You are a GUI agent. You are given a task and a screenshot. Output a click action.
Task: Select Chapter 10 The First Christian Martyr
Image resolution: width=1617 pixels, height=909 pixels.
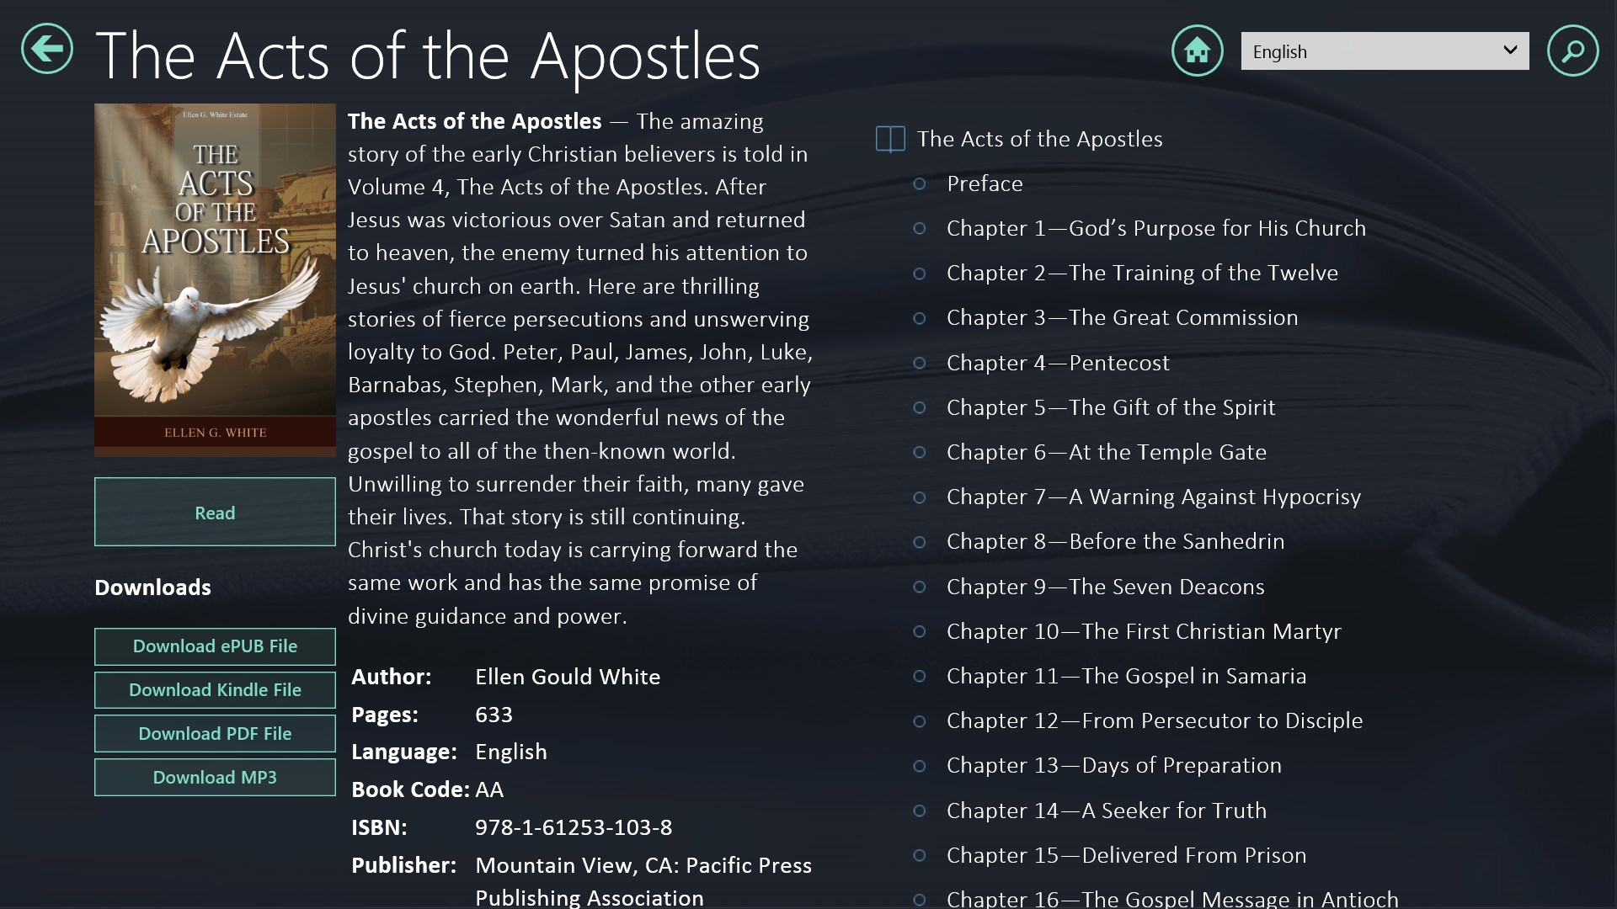[x=1143, y=631]
